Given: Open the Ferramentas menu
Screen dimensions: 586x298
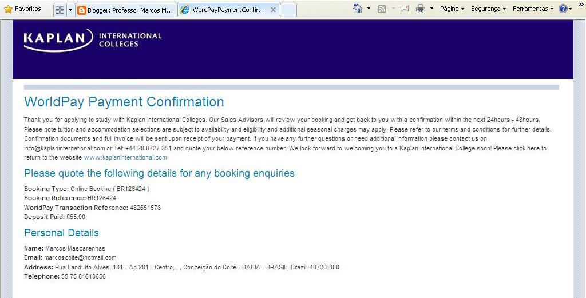Looking at the screenshot, I should (x=533, y=9).
